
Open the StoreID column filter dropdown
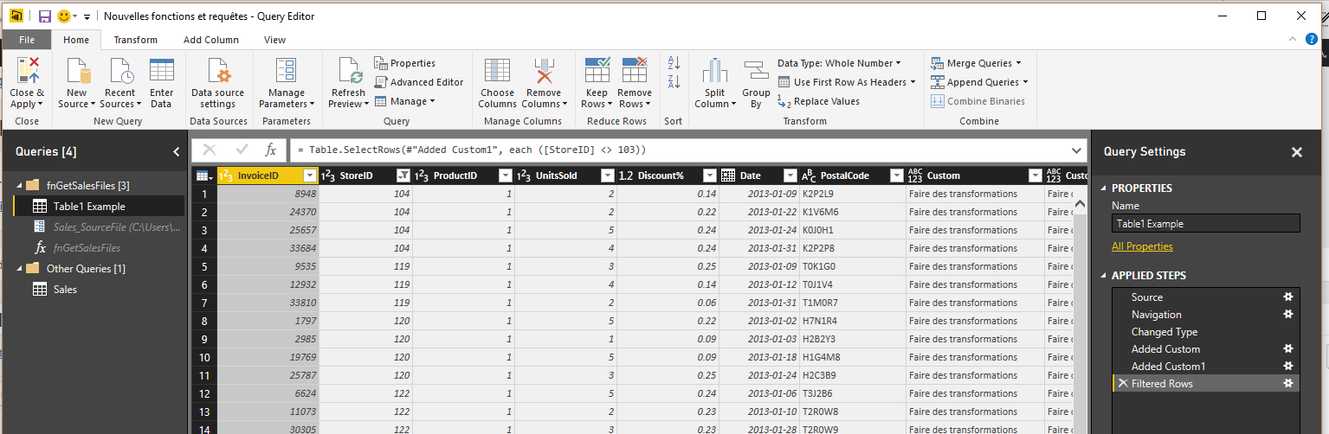(402, 176)
